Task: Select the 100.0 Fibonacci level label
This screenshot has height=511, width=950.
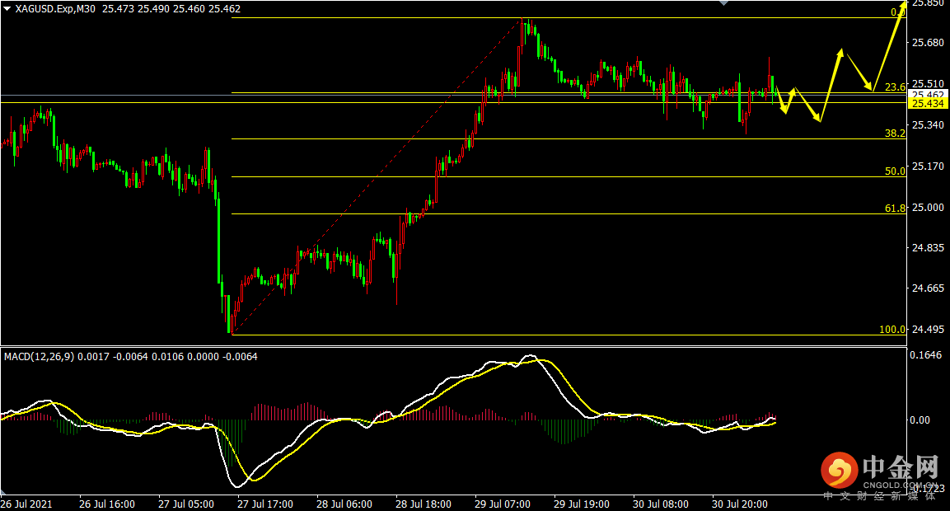Action: (892, 330)
